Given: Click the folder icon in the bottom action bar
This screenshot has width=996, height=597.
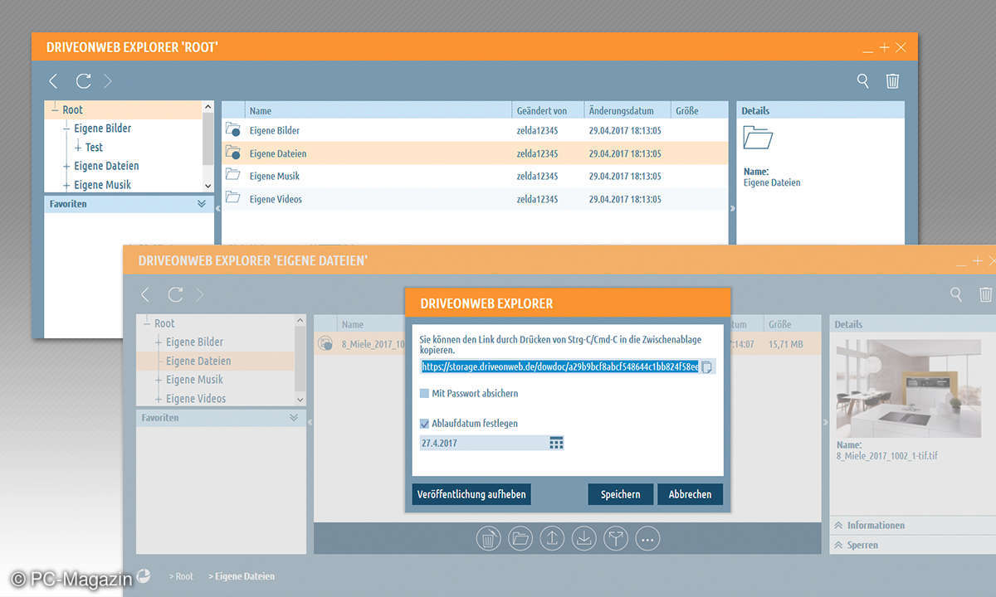Looking at the screenshot, I should pyautogui.click(x=520, y=539).
